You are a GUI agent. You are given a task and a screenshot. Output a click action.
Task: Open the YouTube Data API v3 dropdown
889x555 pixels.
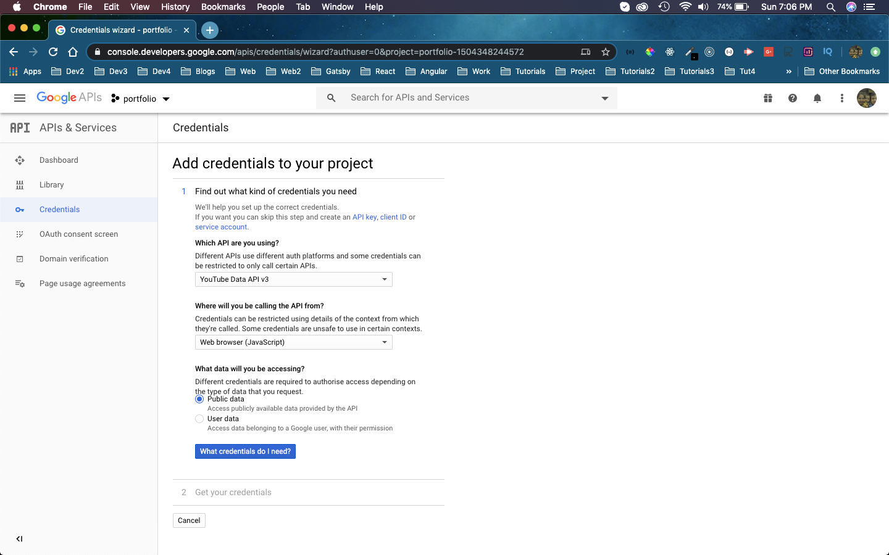[294, 279]
